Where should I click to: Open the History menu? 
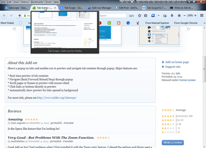tap(25, 2)
